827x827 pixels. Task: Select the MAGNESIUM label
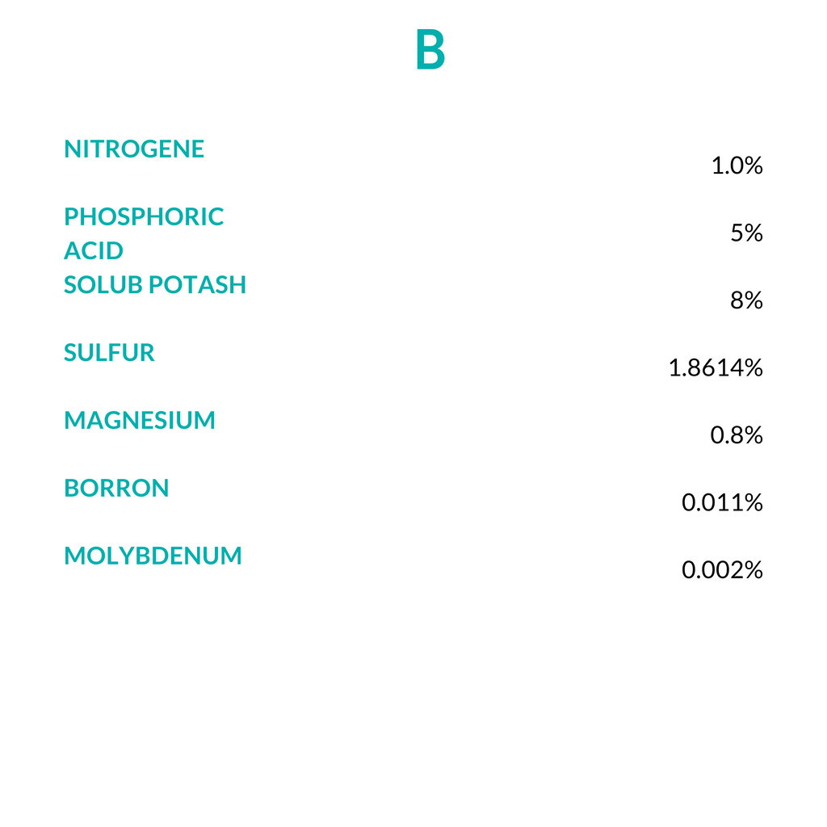[140, 420]
